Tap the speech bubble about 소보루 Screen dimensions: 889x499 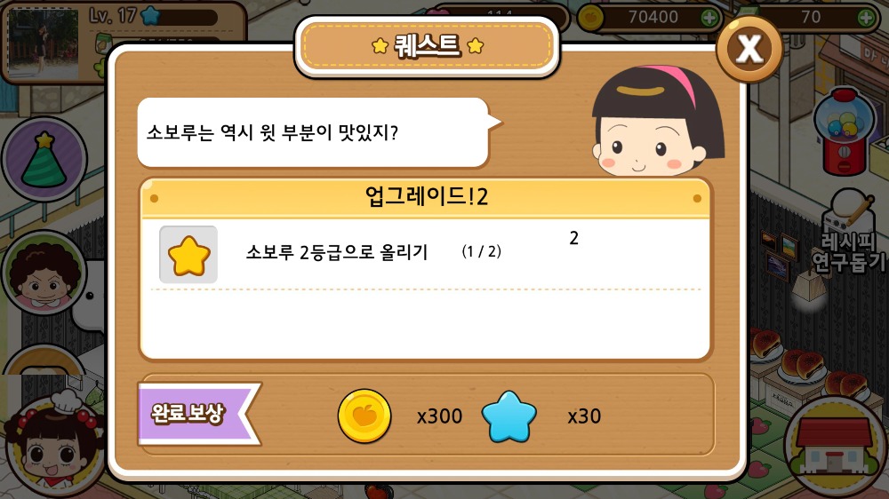pyautogui.click(x=317, y=132)
